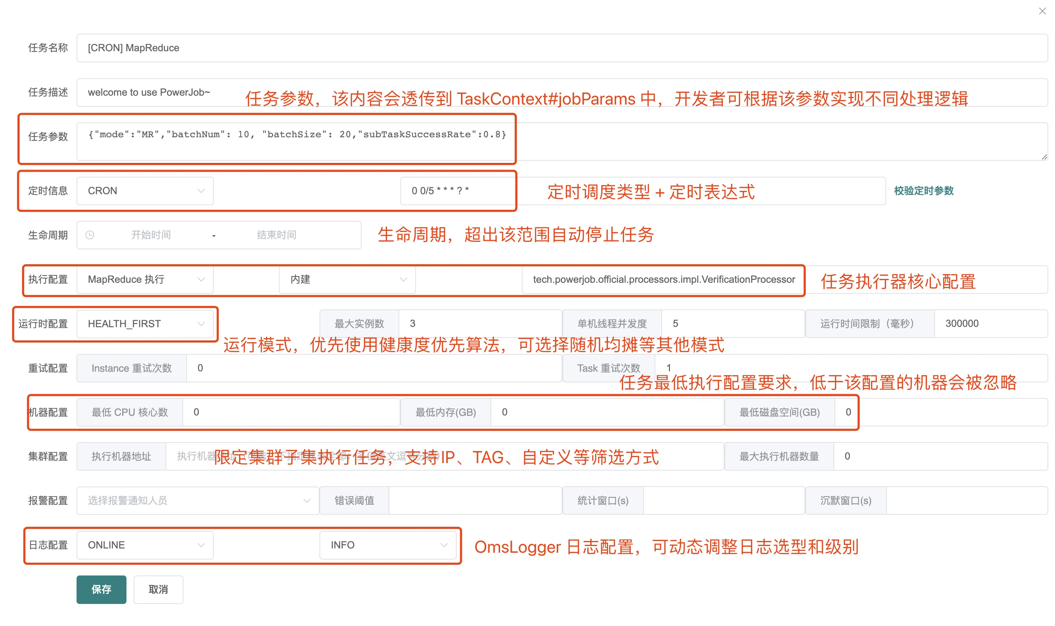
Task: Open the ONLINE log type dropdown
Action: 145,545
